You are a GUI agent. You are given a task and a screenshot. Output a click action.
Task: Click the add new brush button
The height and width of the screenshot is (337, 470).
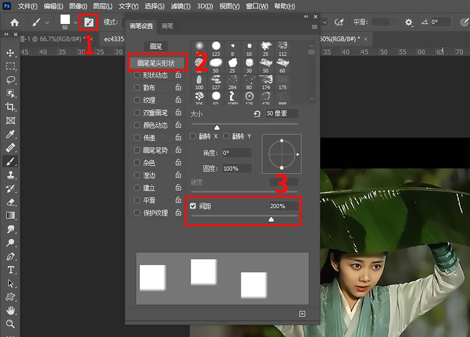(302, 314)
